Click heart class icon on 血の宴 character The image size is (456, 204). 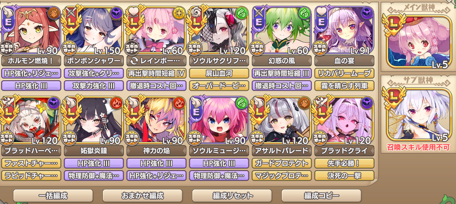(321, 11)
